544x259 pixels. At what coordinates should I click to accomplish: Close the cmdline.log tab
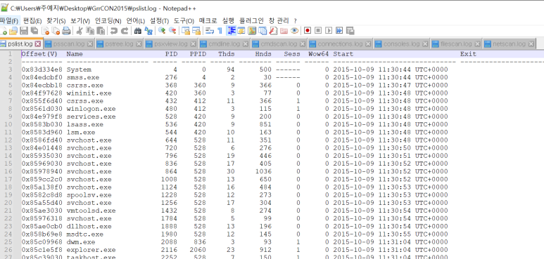coord(246,44)
